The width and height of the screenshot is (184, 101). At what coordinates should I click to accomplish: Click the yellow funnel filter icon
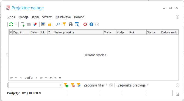pyautogui.click(x=64, y=24)
